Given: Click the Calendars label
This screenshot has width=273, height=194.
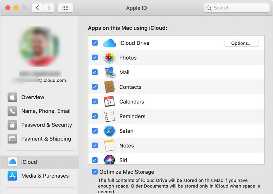Looking at the screenshot, I should point(132,102).
